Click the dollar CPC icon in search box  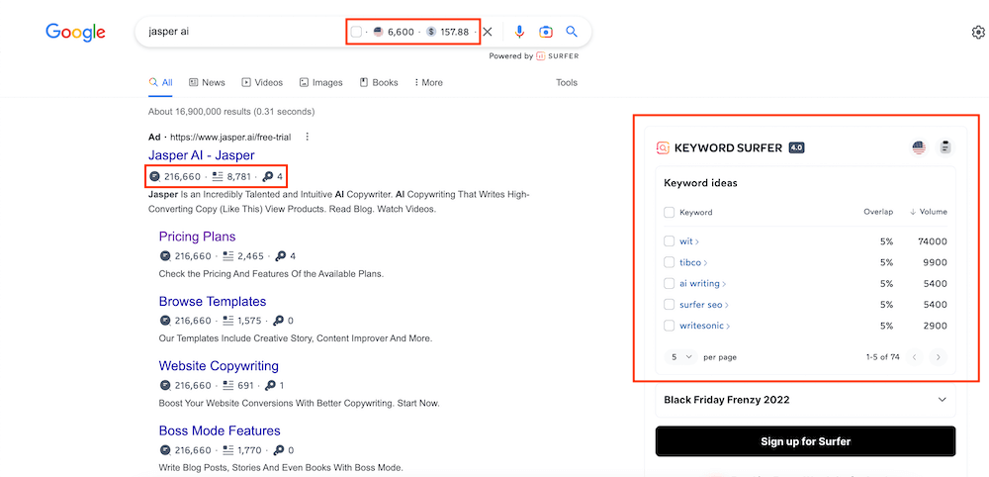click(x=431, y=32)
